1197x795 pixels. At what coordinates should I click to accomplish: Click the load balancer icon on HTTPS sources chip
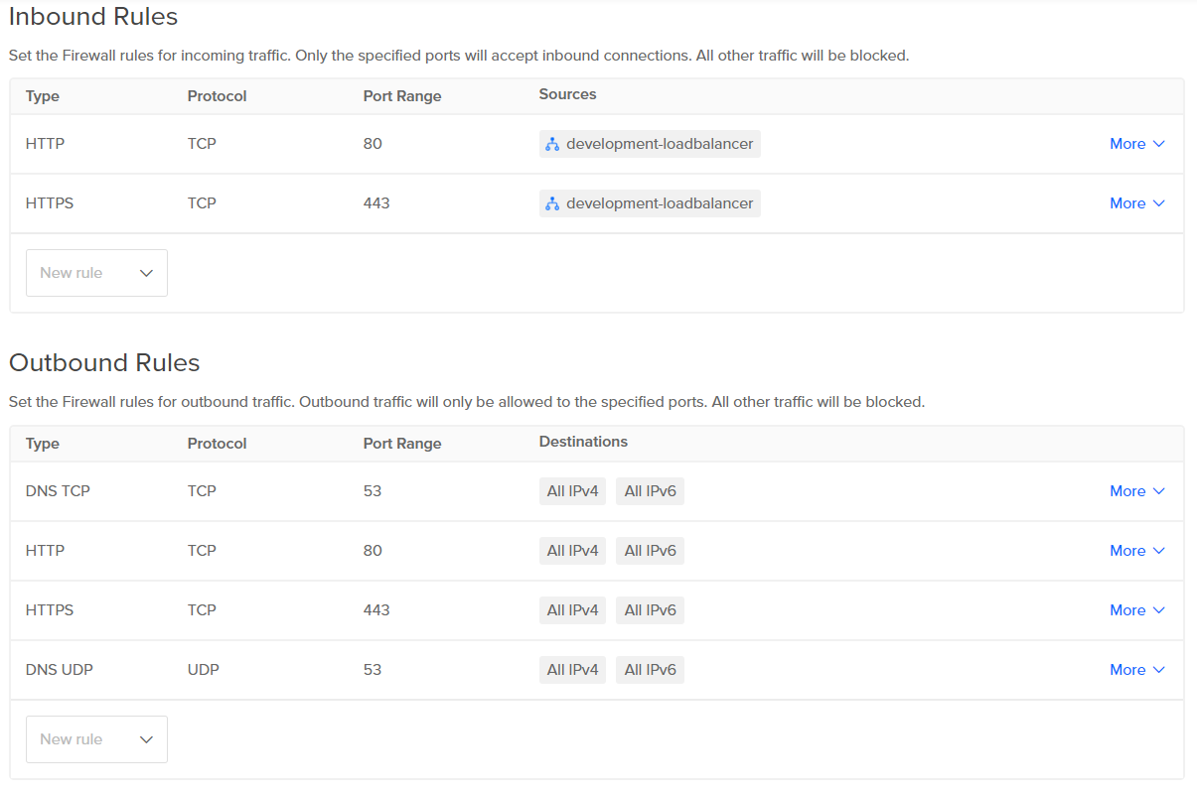pyautogui.click(x=552, y=203)
